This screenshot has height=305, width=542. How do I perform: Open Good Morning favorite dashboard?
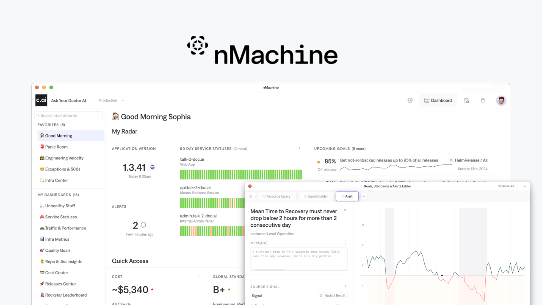[70, 136]
